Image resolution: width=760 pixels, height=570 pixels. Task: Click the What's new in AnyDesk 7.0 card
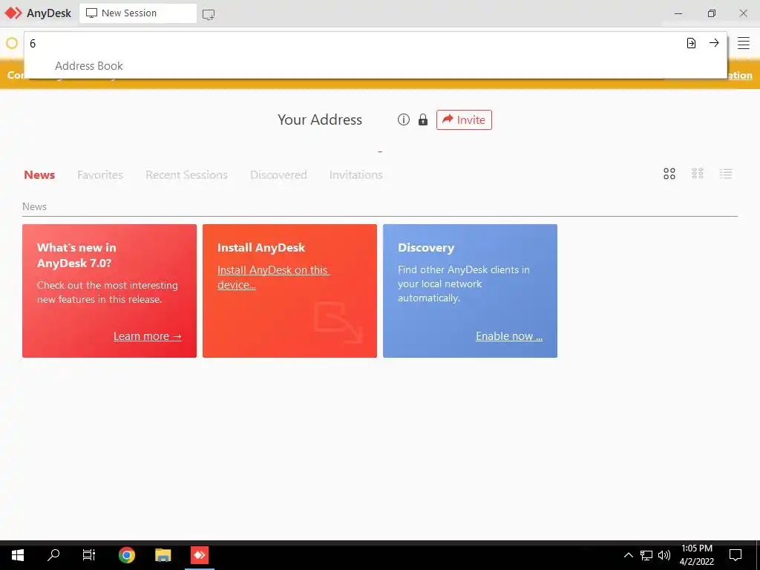(x=110, y=291)
